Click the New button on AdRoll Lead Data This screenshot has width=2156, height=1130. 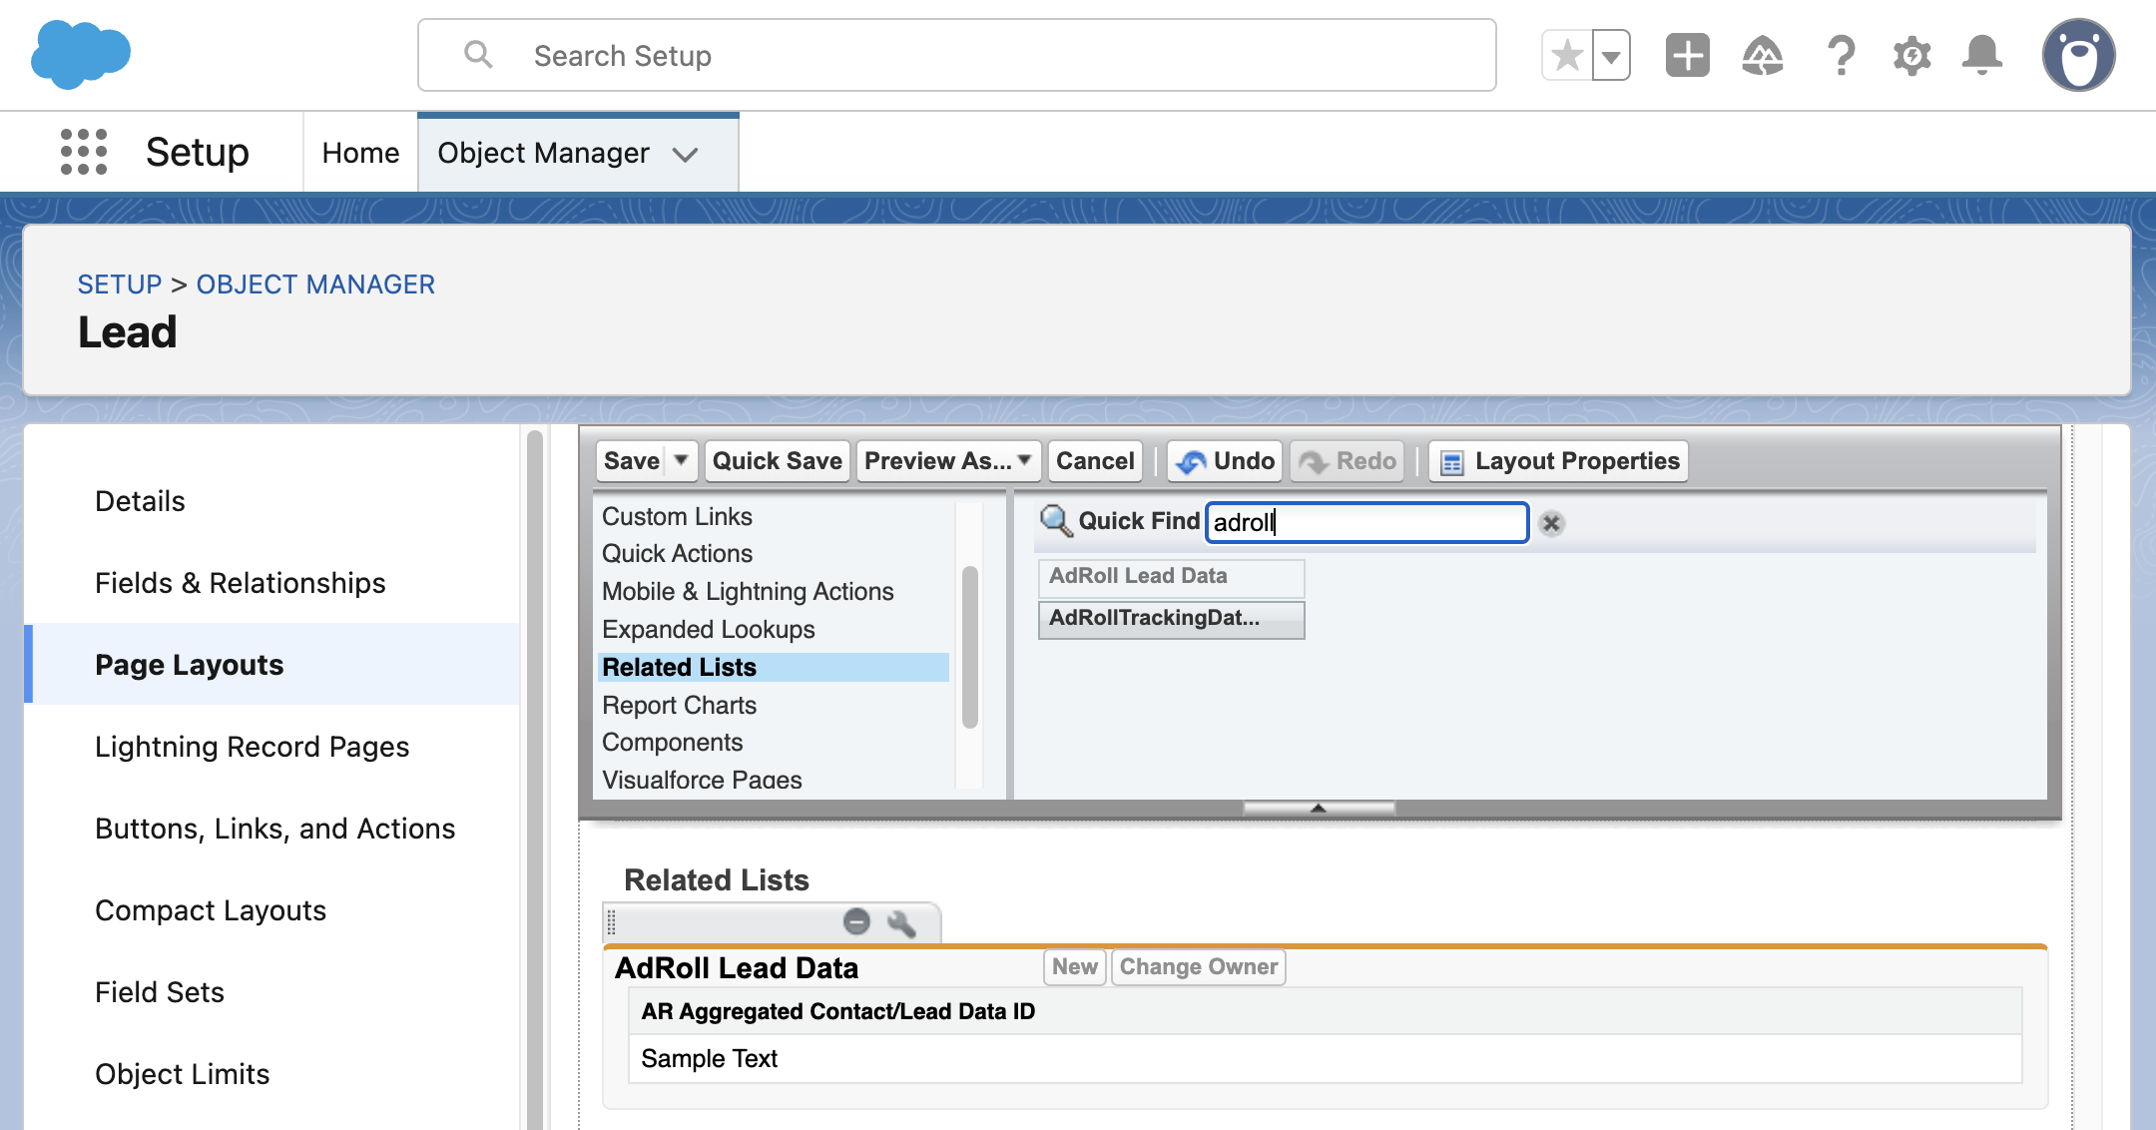click(1075, 967)
